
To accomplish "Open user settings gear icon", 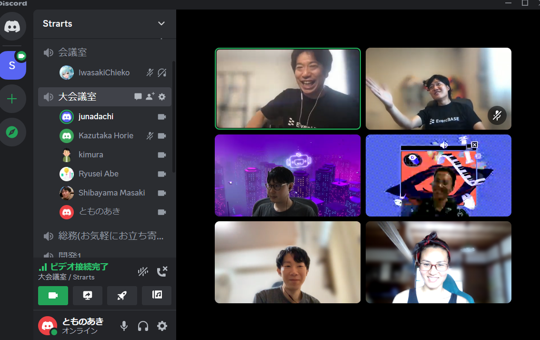I will [x=162, y=326].
